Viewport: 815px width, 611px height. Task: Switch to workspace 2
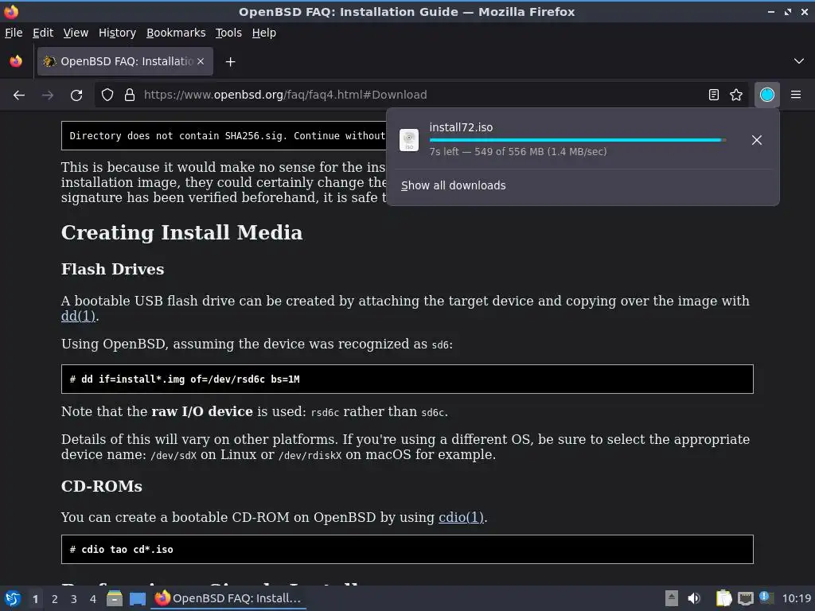coord(55,599)
